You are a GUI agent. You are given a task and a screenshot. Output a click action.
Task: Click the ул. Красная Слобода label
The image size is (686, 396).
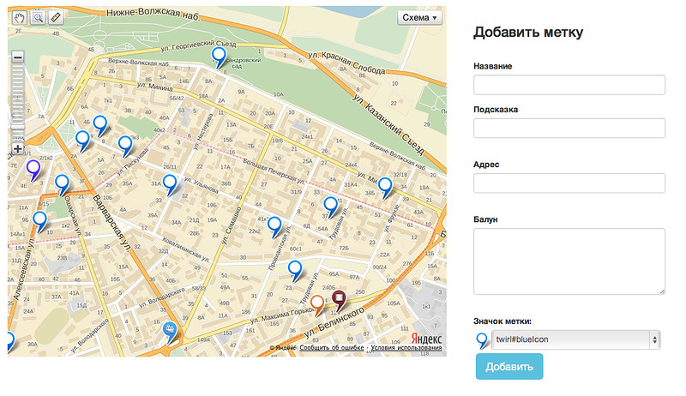coord(347,63)
